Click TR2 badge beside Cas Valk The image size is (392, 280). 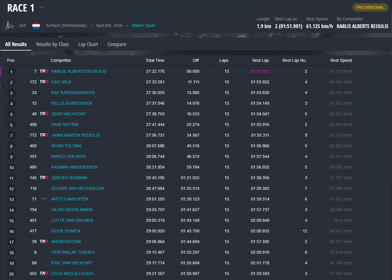(44, 82)
